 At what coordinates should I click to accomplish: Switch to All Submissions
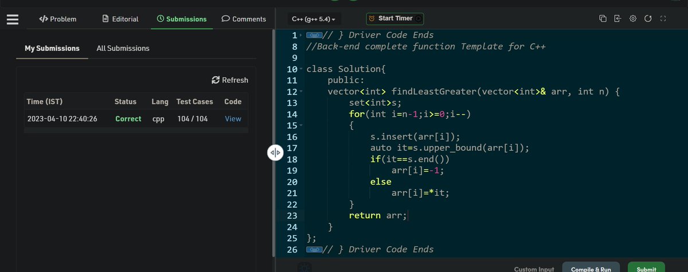pyautogui.click(x=123, y=48)
